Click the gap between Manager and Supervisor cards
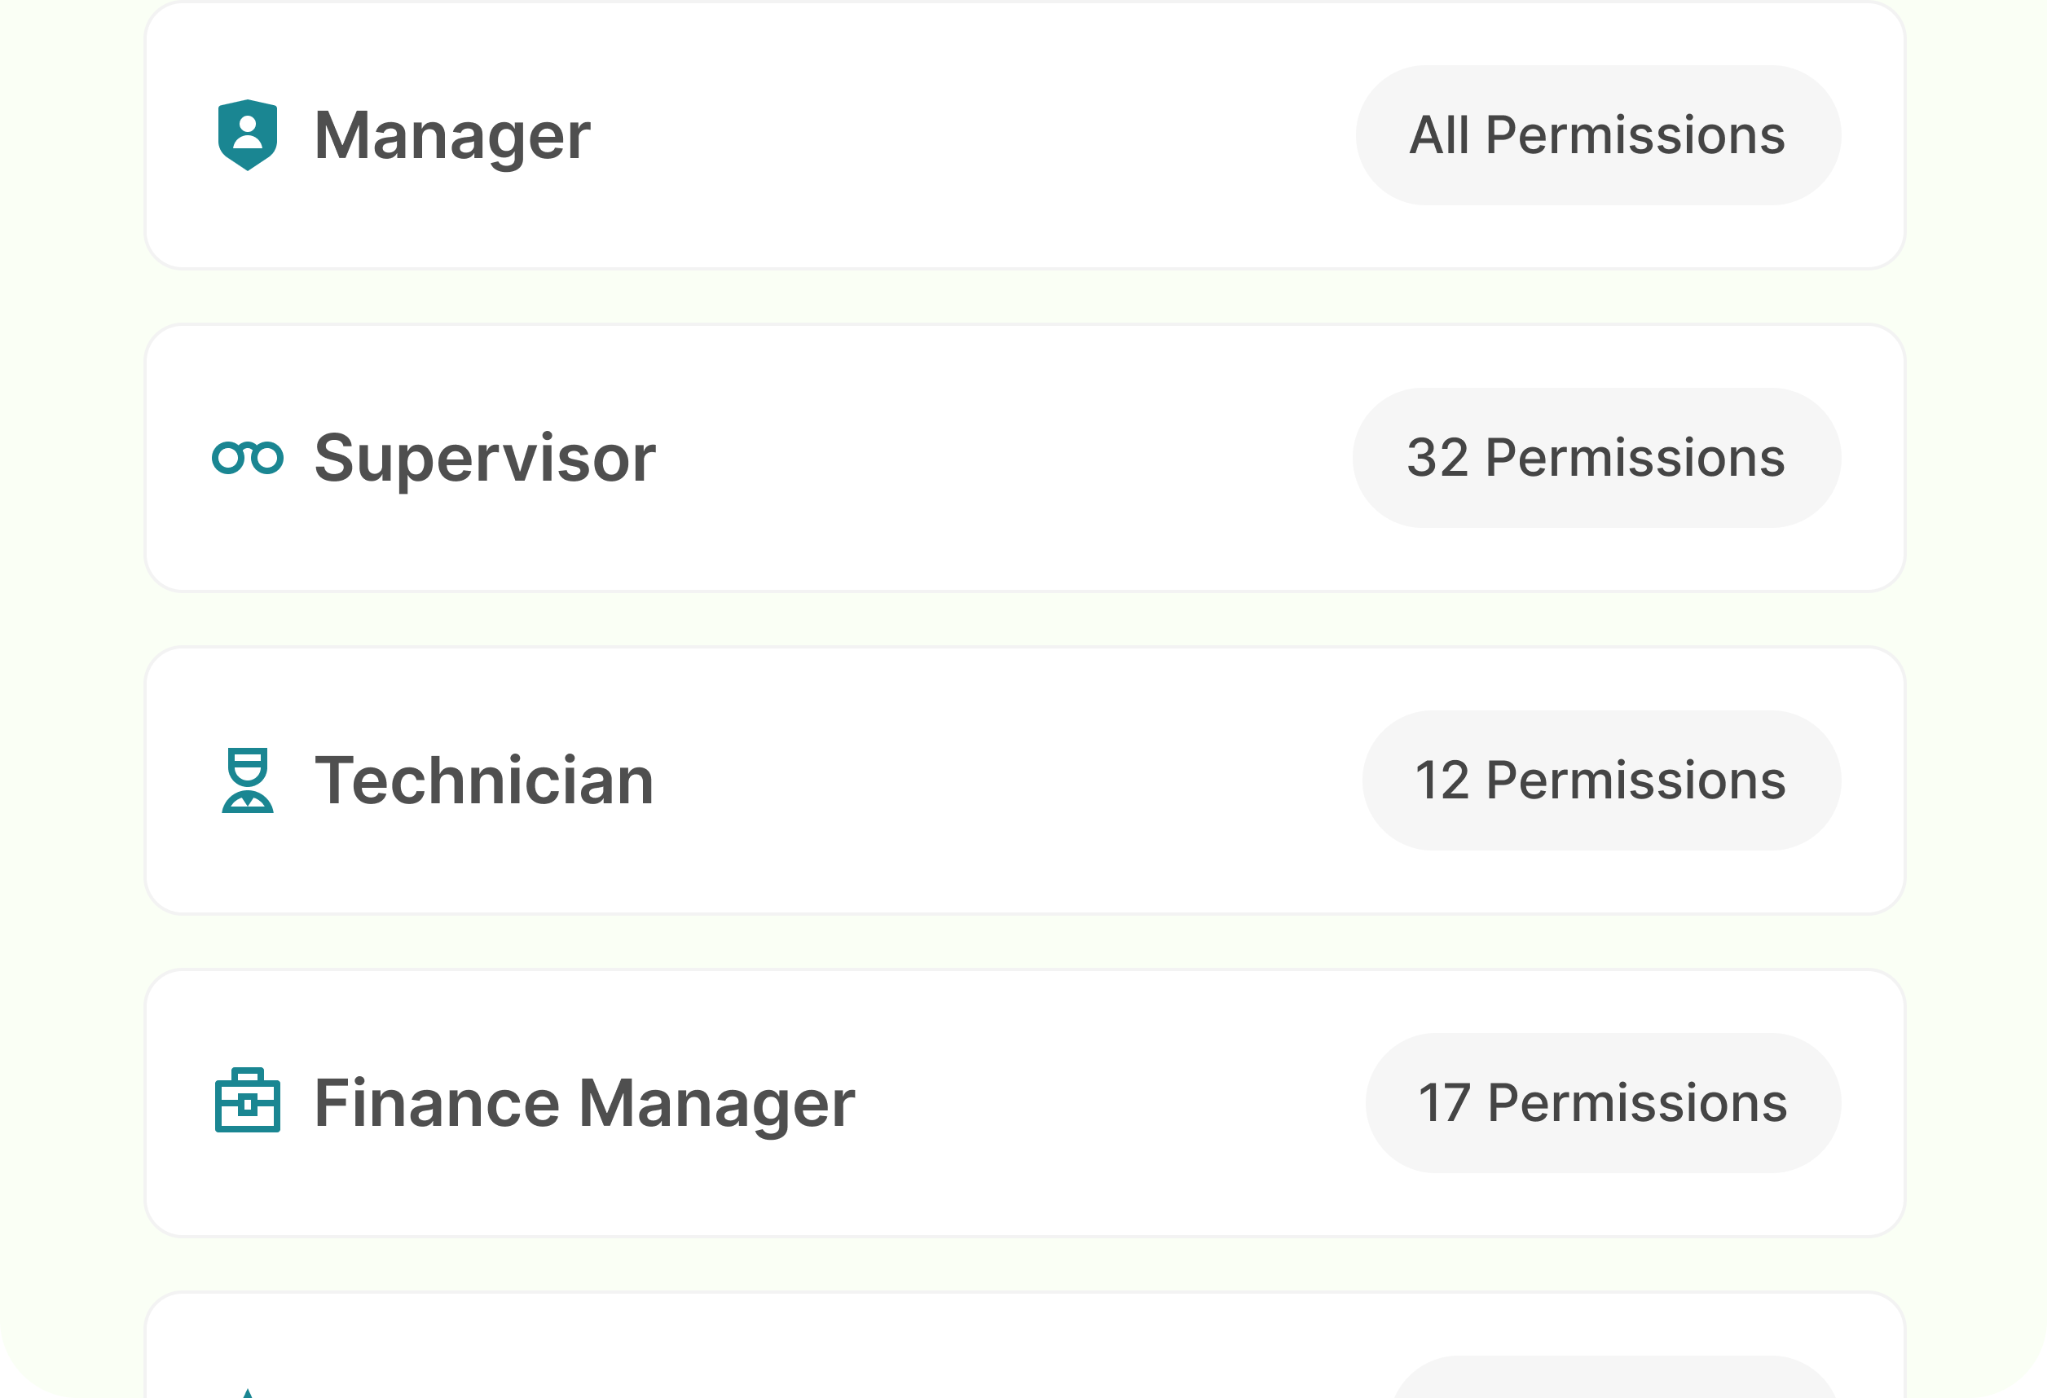This screenshot has width=2047, height=1398. (1023, 297)
